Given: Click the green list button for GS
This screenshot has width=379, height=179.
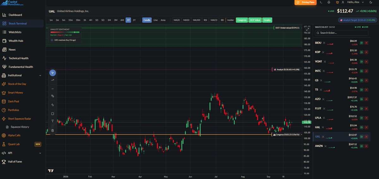Looking at the screenshot, I should pos(361,80).
